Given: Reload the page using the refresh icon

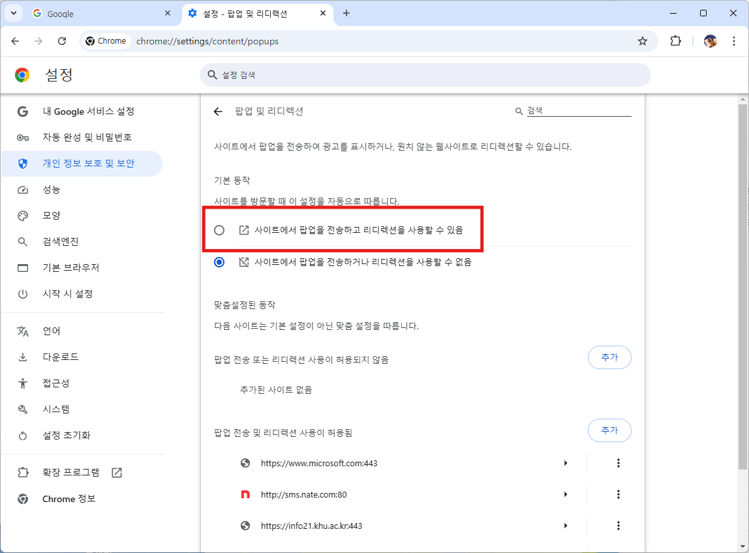Looking at the screenshot, I should click(x=62, y=41).
